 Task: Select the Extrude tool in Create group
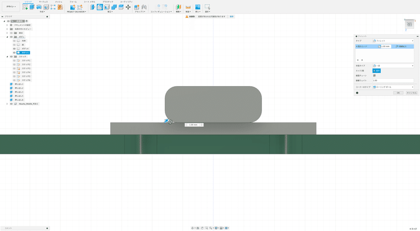tap(32, 7)
